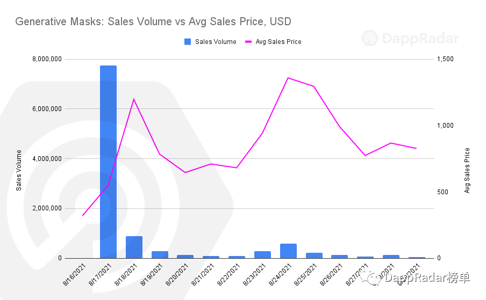The image size is (486, 300).
Task: Click the blue Sales Volume legend swatch
Action: coord(188,41)
